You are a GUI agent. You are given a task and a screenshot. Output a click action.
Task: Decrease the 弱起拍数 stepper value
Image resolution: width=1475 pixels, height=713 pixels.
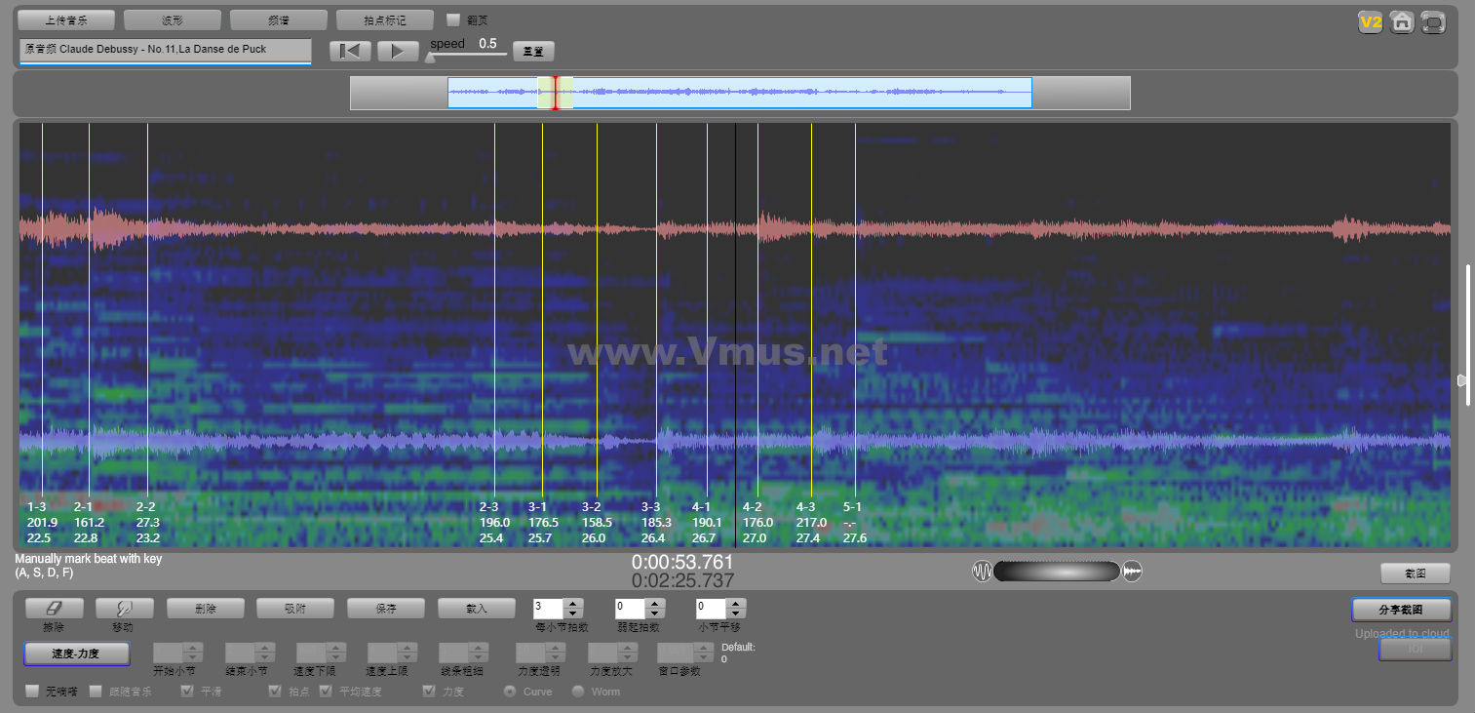[655, 614]
